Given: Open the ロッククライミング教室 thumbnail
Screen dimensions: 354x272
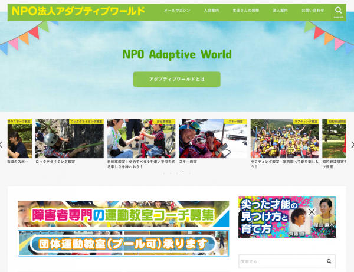Looking at the screenshot, I should pyautogui.click(x=70, y=139).
